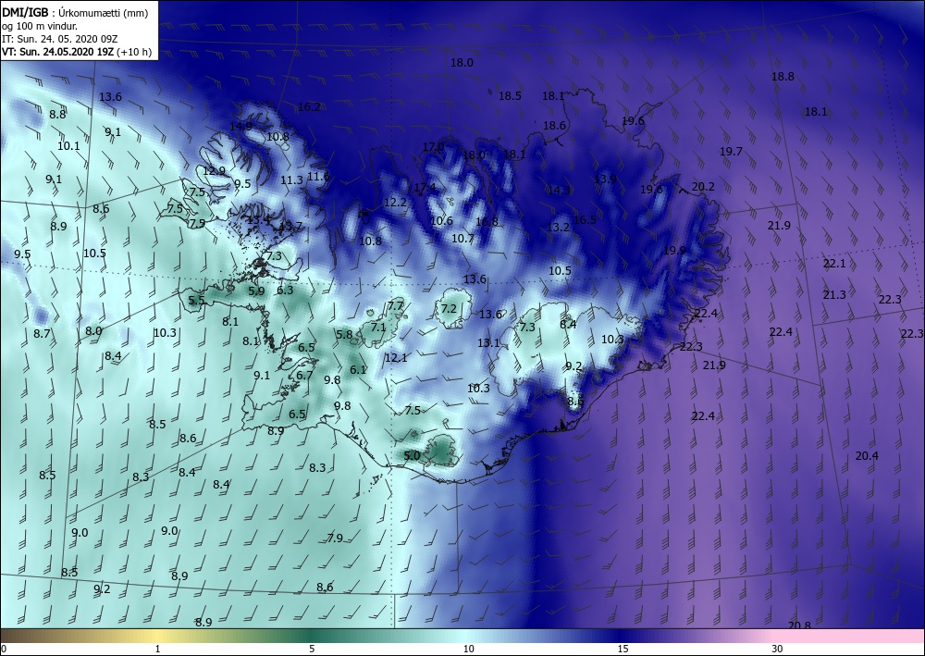Click the 11.3 value on the map
The width and height of the screenshot is (925, 656).
291,179
